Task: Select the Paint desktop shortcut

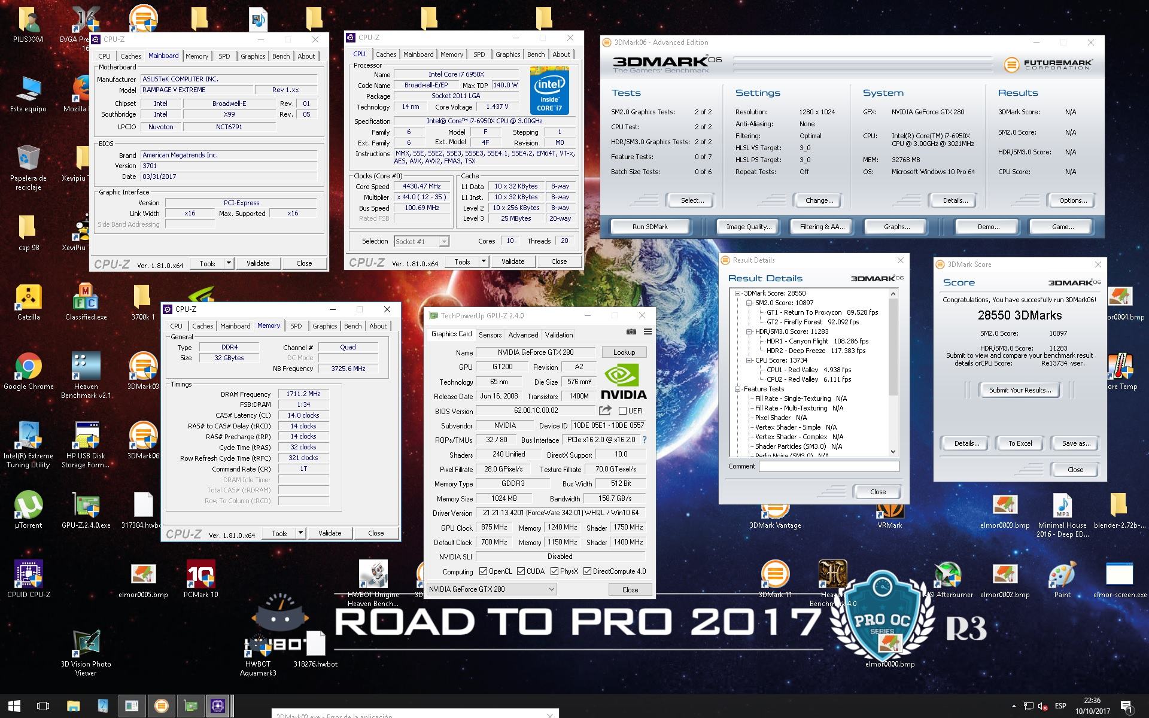Action: tap(1062, 580)
